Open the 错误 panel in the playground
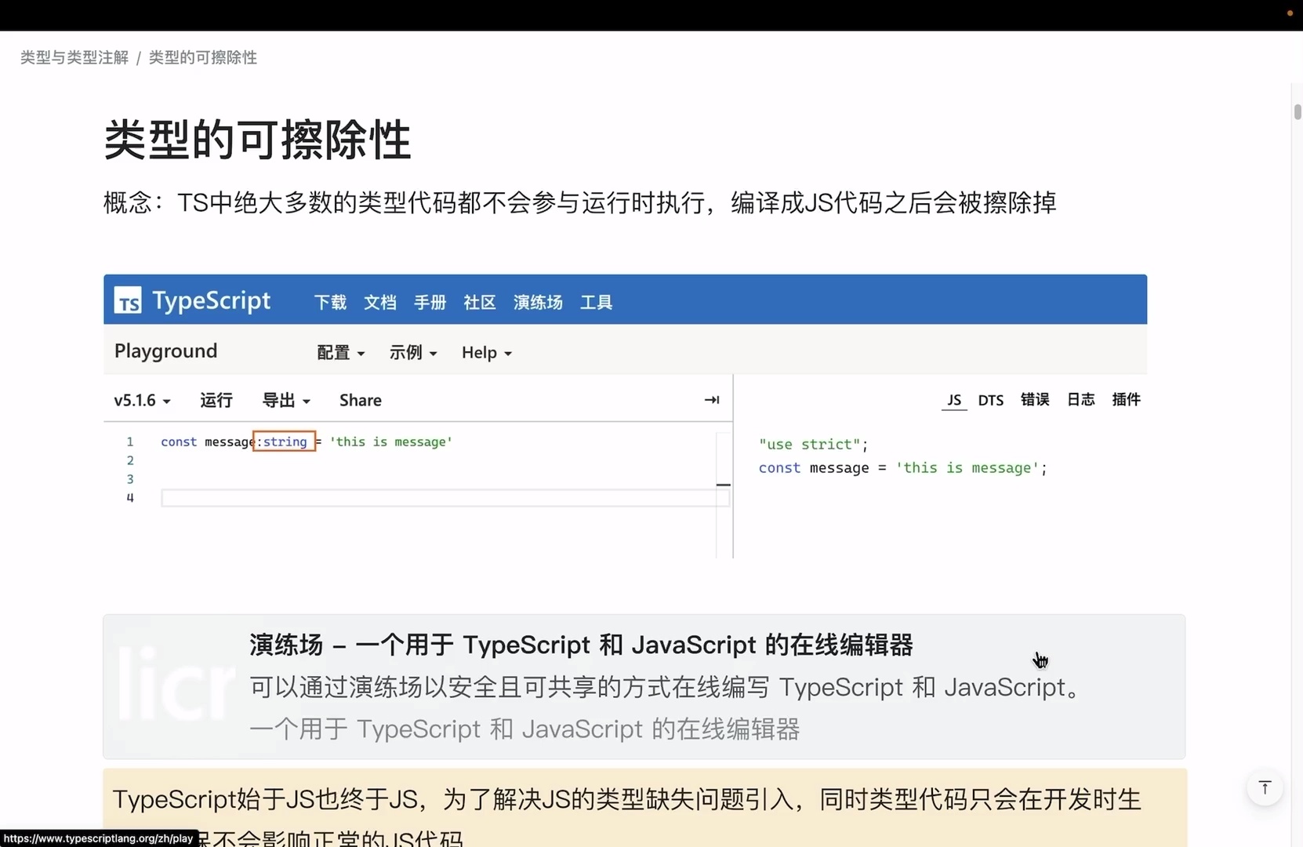This screenshot has width=1303, height=847. pyautogui.click(x=1034, y=399)
